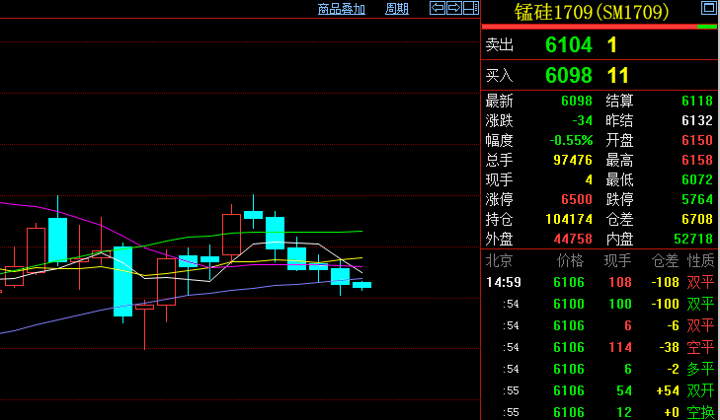Image resolution: width=720 pixels, height=420 pixels.
Task: Click the 北京 time column header
Action: 499,261
